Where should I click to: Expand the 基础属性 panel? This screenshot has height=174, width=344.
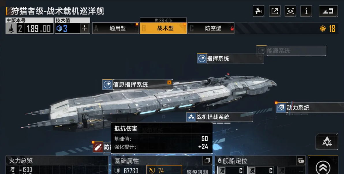[207, 161]
